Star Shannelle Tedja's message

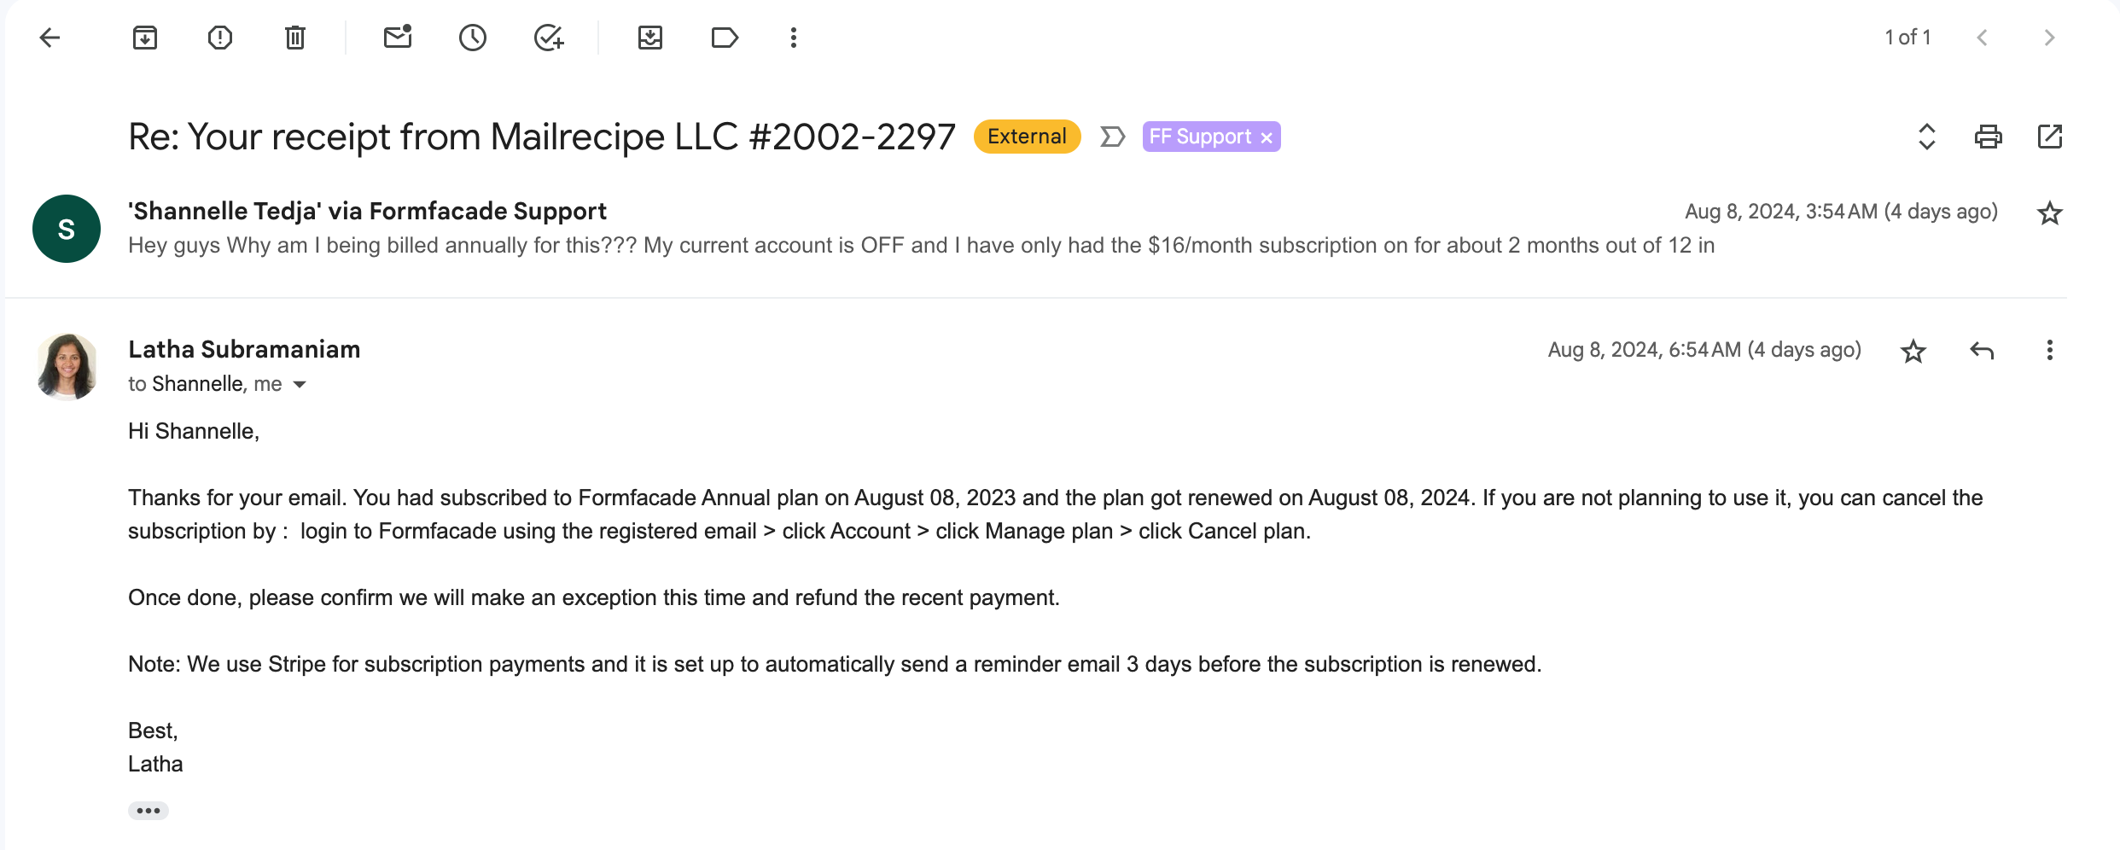(x=2049, y=213)
